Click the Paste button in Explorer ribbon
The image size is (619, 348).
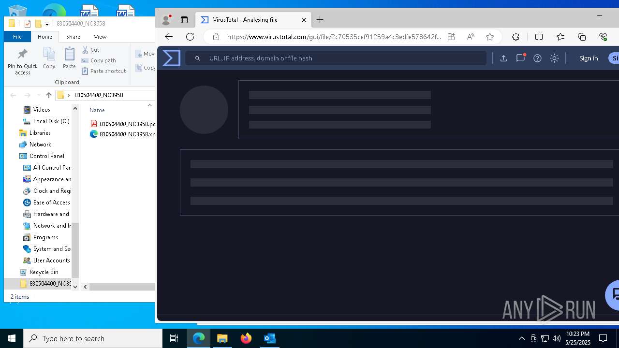(69, 58)
